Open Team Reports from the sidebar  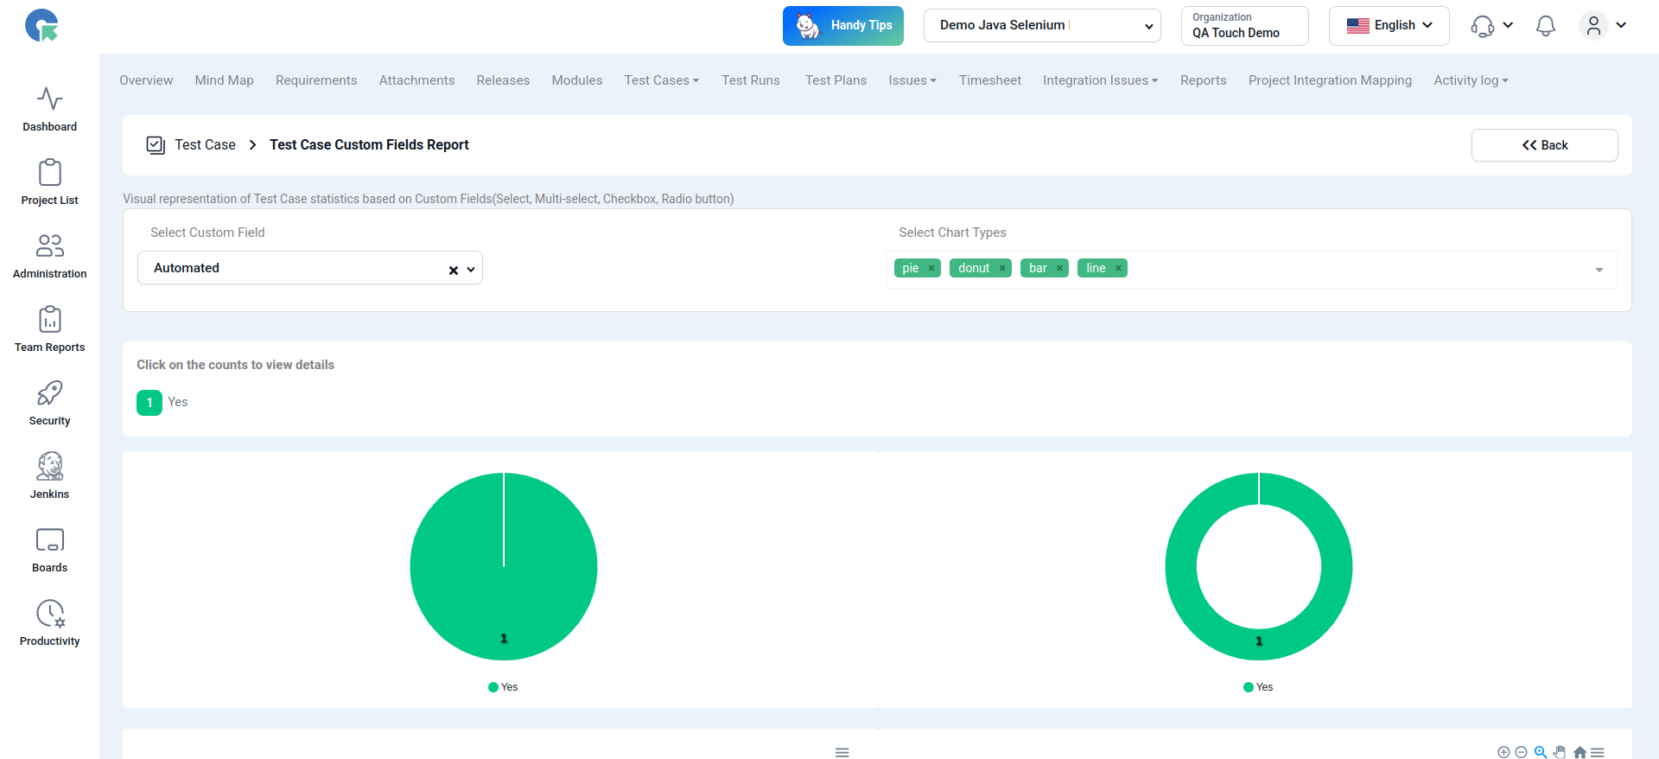pos(49,329)
